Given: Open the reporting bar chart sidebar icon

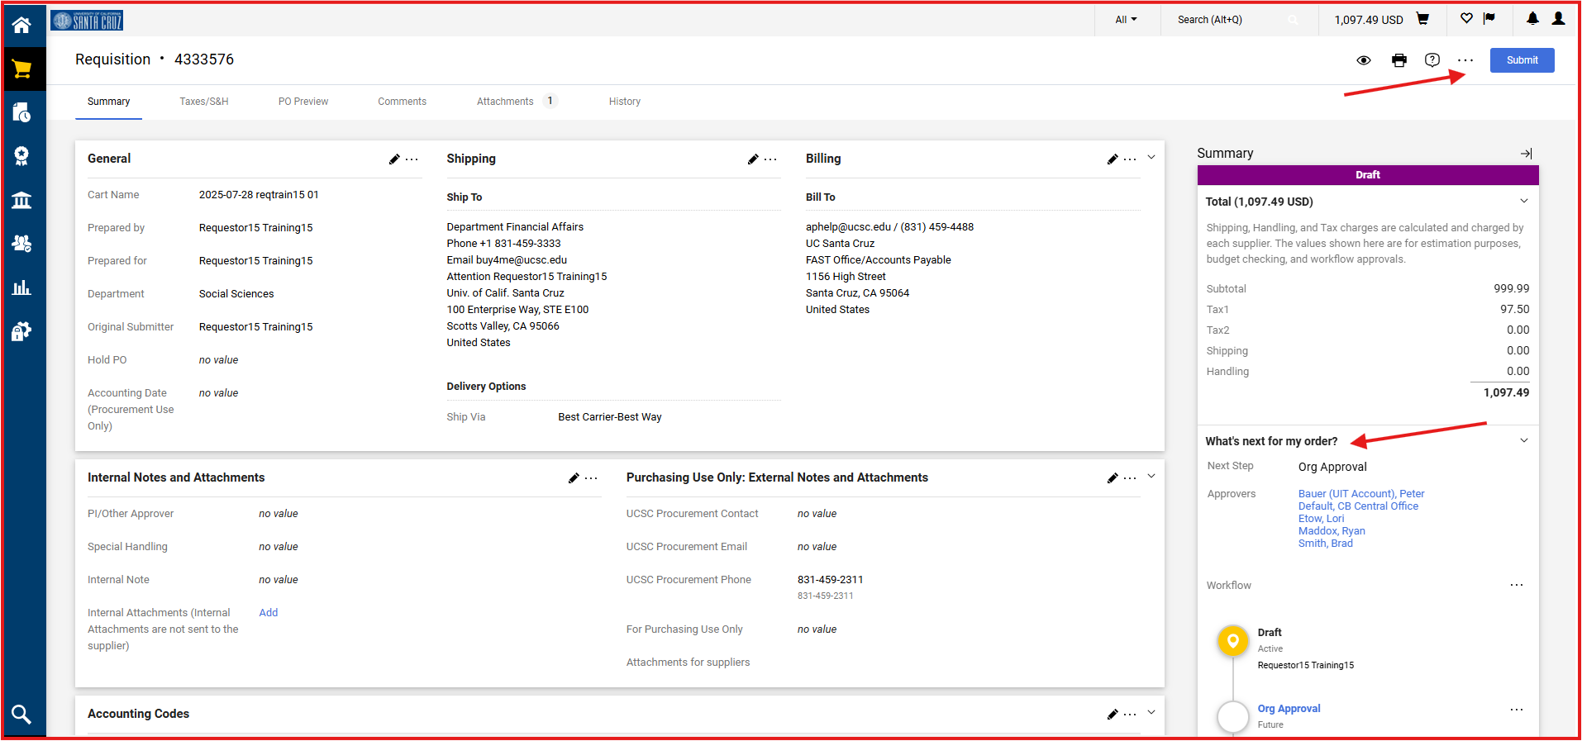Looking at the screenshot, I should pos(22,287).
